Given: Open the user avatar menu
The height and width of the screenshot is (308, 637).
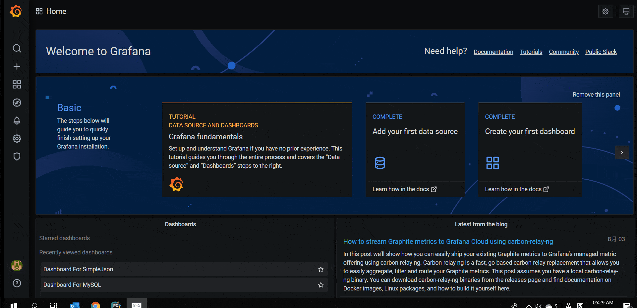Looking at the screenshot, I should click(17, 265).
